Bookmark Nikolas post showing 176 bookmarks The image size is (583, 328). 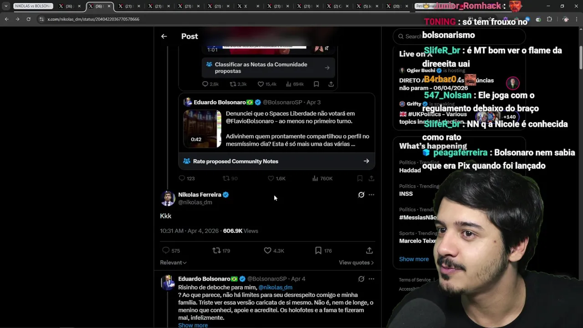[318, 251]
